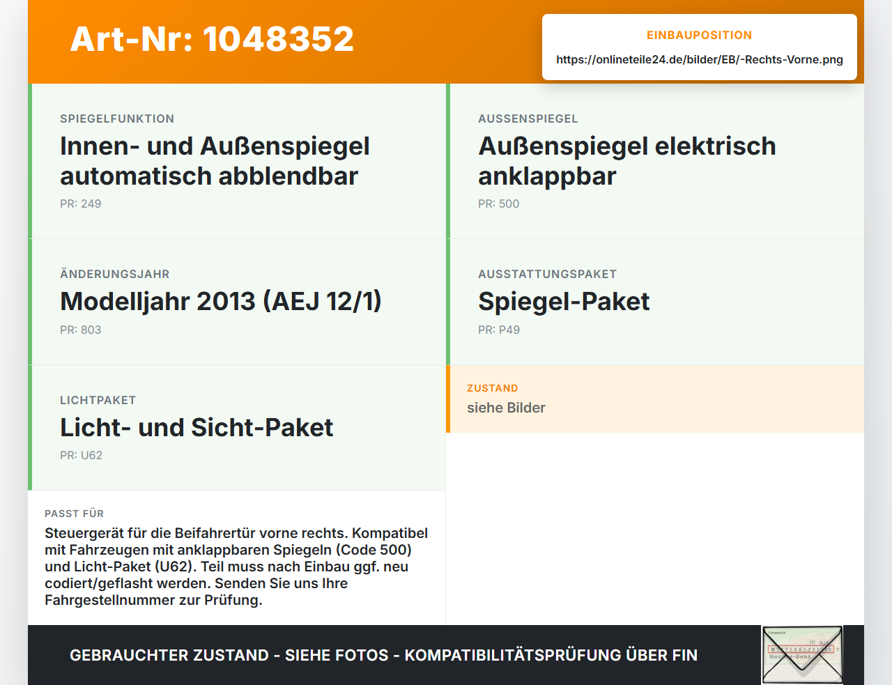This screenshot has height=685, width=892.
Task: Select the Licht- und Sicht-Paket text
Action: pyautogui.click(x=197, y=427)
